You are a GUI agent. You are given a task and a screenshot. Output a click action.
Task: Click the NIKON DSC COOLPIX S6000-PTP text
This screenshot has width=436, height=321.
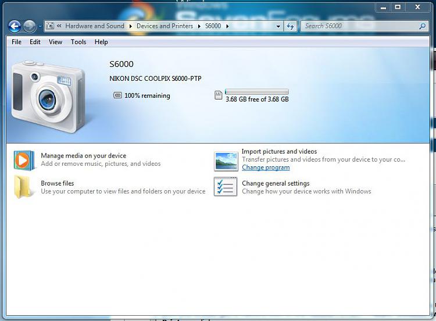point(155,79)
